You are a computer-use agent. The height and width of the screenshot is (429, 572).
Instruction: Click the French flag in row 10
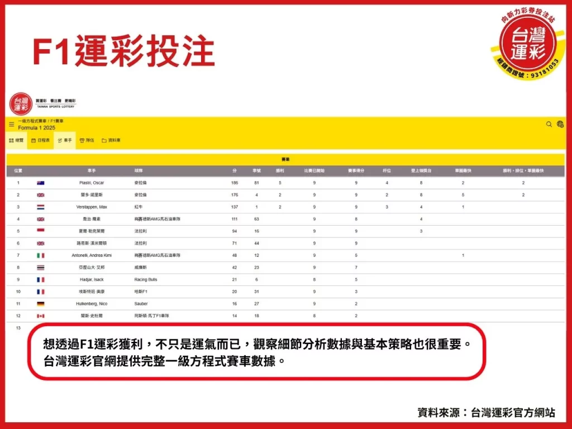tap(40, 292)
